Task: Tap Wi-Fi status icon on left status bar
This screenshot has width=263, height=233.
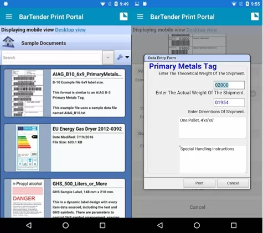Action: pos(103,4)
